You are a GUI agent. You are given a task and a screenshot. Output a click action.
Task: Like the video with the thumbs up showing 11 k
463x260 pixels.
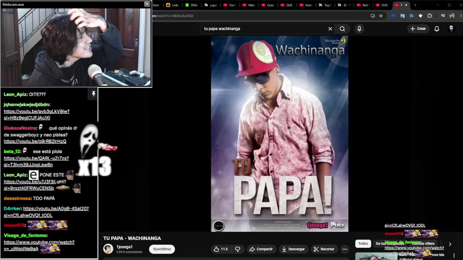point(221,249)
